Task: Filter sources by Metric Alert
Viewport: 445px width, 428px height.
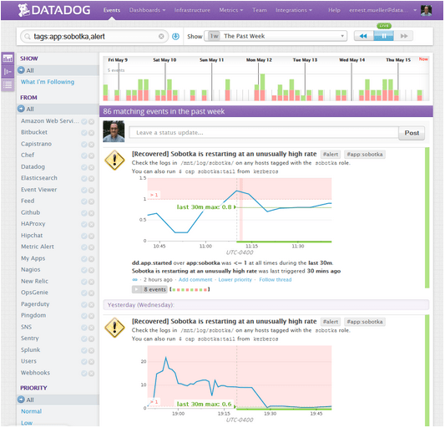Action: [38, 247]
